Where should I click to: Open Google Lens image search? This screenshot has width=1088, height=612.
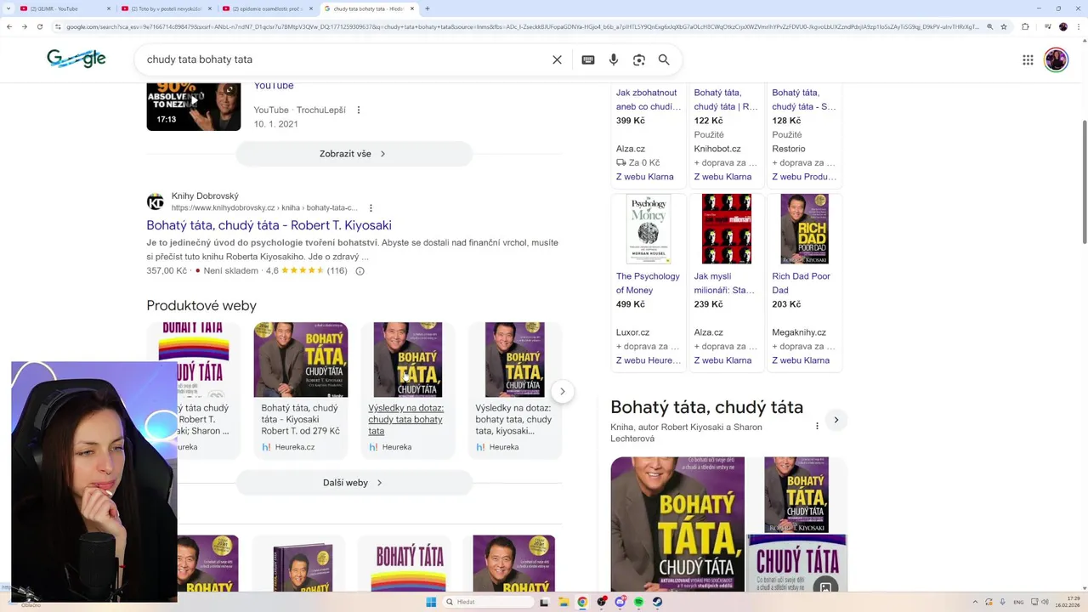(x=639, y=59)
